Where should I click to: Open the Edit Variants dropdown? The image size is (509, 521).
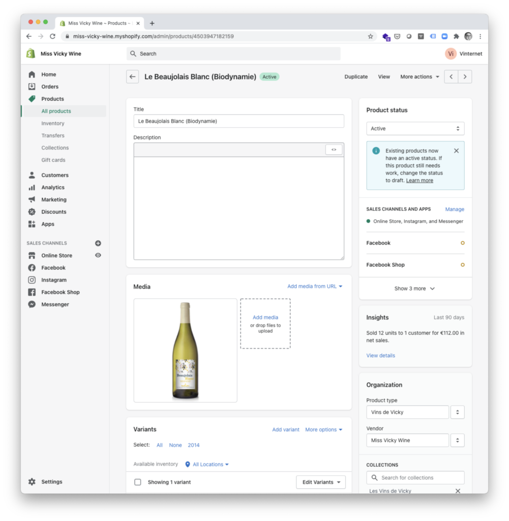click(321, 482)
